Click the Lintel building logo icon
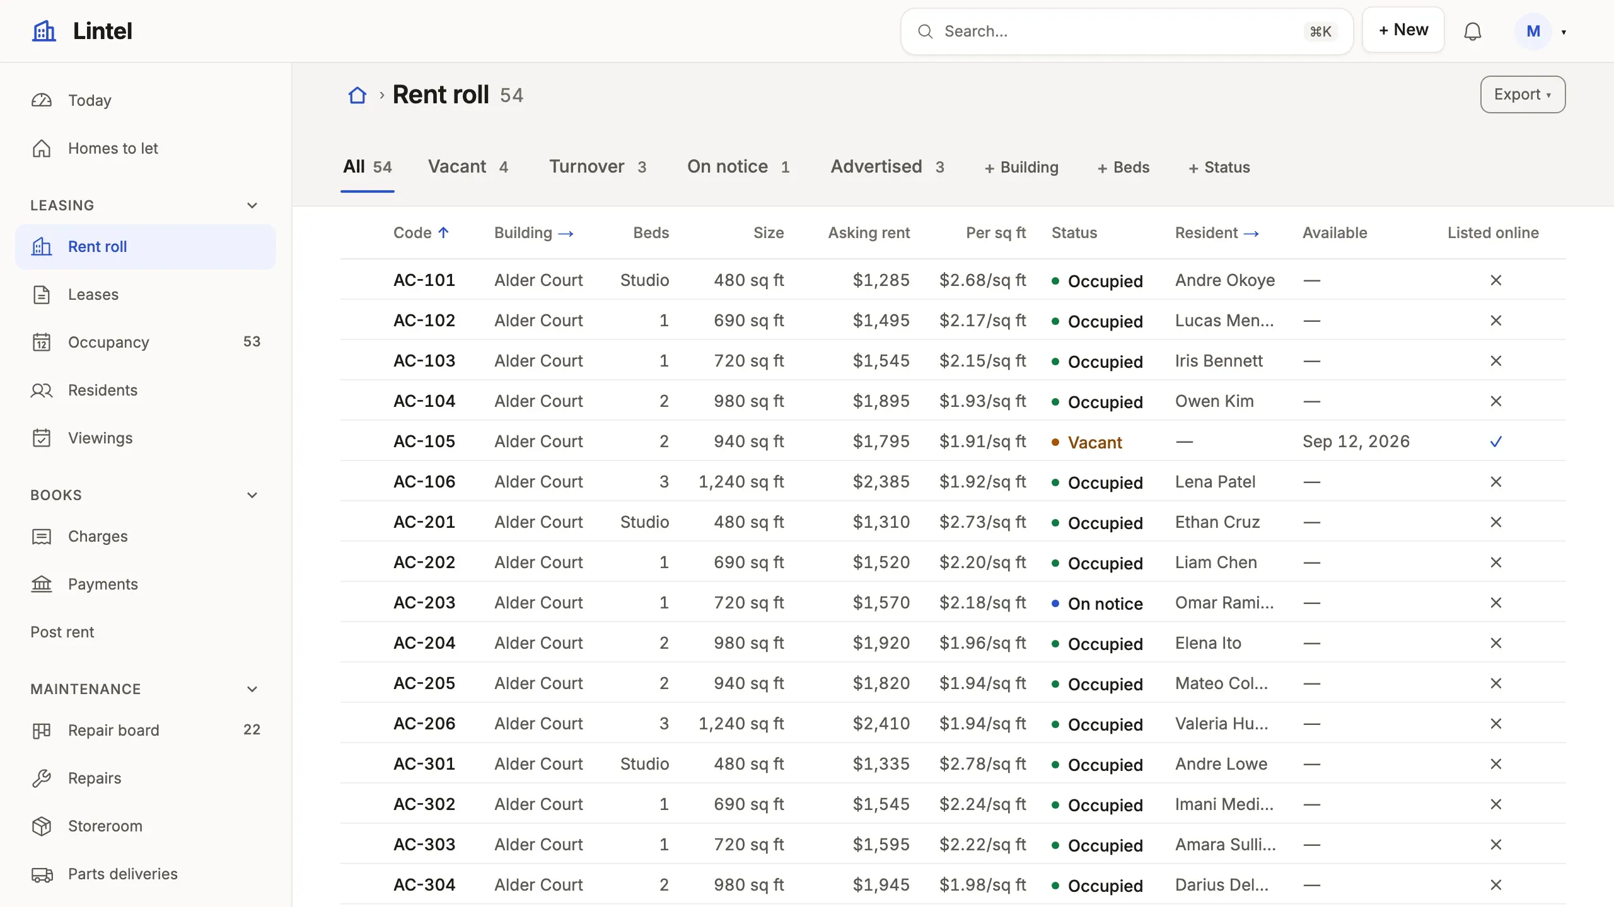 coord(44,31)
